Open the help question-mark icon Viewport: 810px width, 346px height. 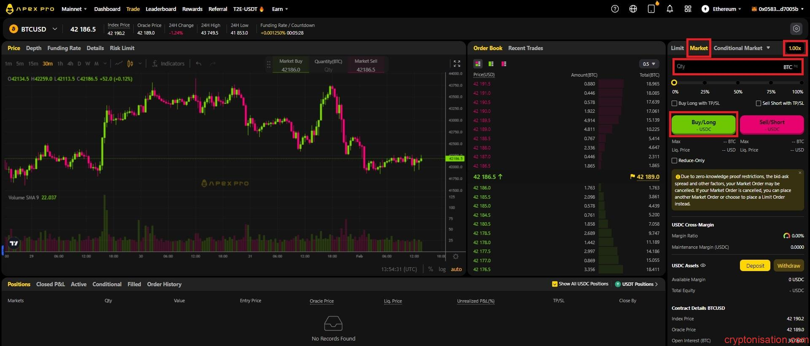(615, 9)
